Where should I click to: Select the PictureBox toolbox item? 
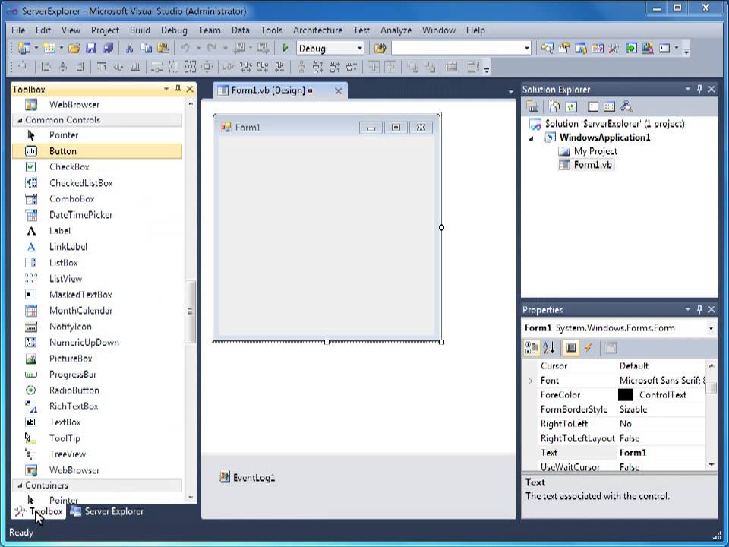click(97, 358)
